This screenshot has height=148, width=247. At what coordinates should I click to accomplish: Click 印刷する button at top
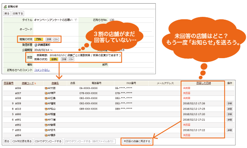tap(18, 14)
